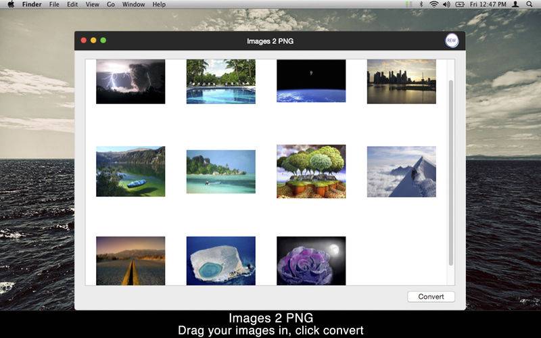The image size is (541, 338).
Task: Select the Earth from space thumbnail
Action: click(311, 81)
